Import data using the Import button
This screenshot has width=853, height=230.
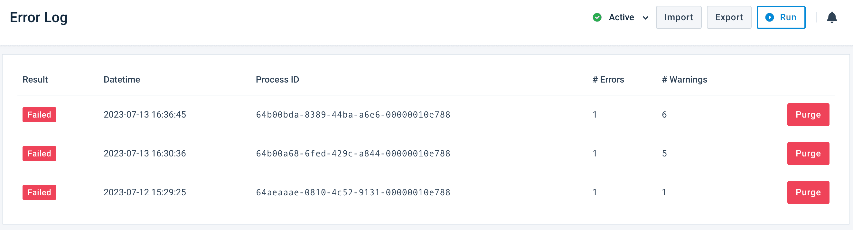pos(679,17)
